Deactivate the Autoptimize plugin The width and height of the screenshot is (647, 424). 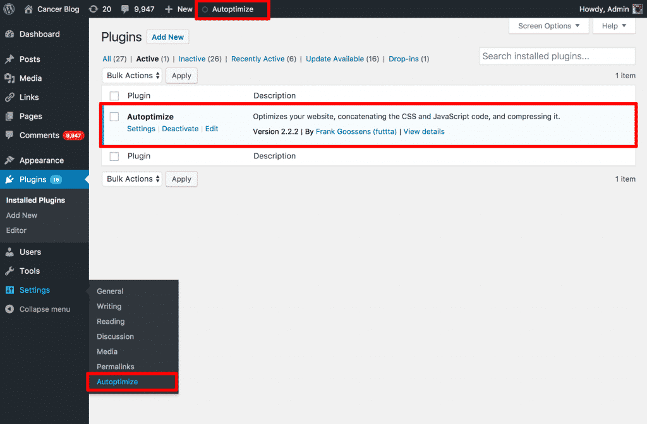coord(180,128)
